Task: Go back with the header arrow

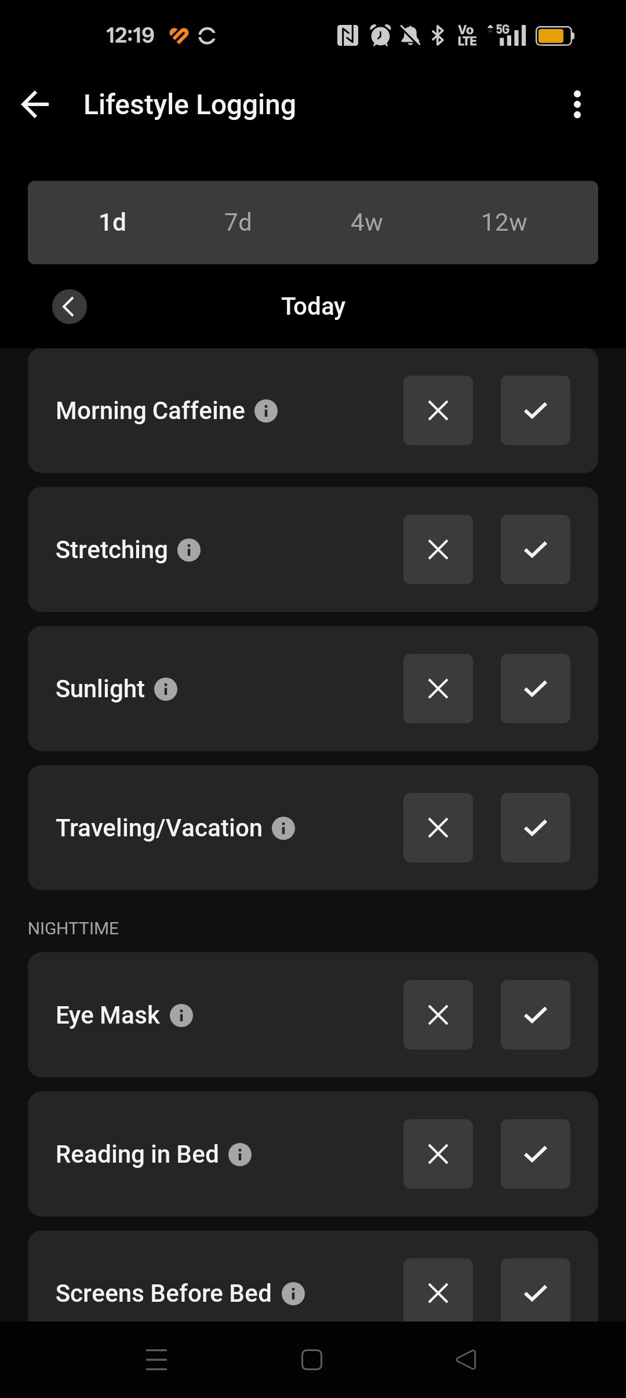Action: click(35, 105)
